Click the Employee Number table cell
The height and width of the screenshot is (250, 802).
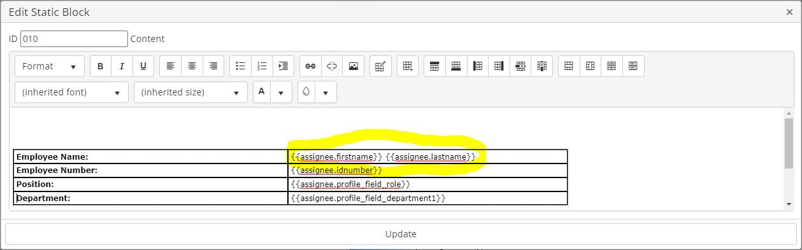(x=150, y=170)
